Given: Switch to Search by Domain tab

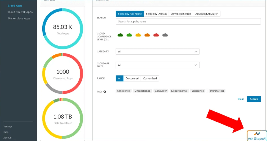Looking at the screenshot, I should (x=156, y=14).
